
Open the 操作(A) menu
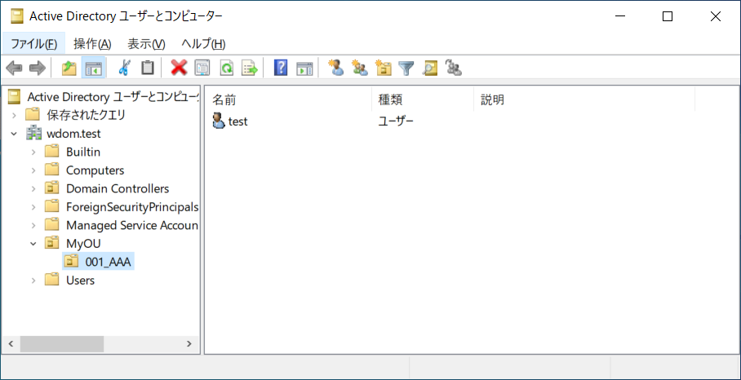pyautogui.click(x=93, y=44)
